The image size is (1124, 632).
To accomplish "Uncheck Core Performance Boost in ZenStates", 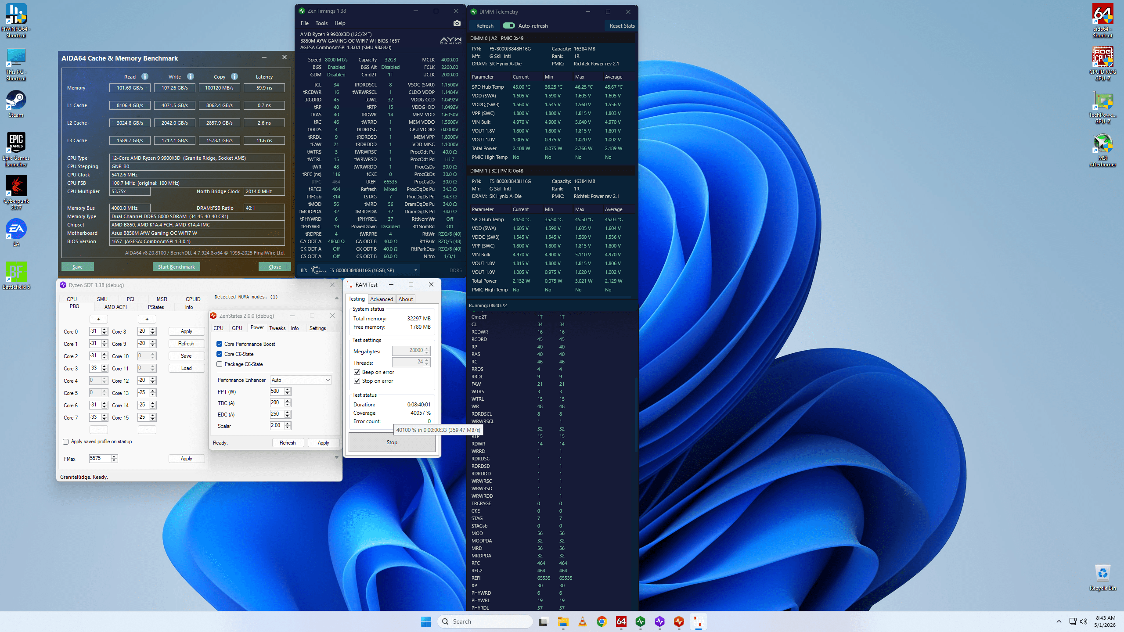I will 219,344.
